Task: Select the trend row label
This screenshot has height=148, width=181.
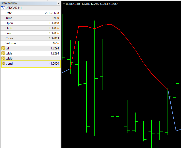Action: coord(9,64)
